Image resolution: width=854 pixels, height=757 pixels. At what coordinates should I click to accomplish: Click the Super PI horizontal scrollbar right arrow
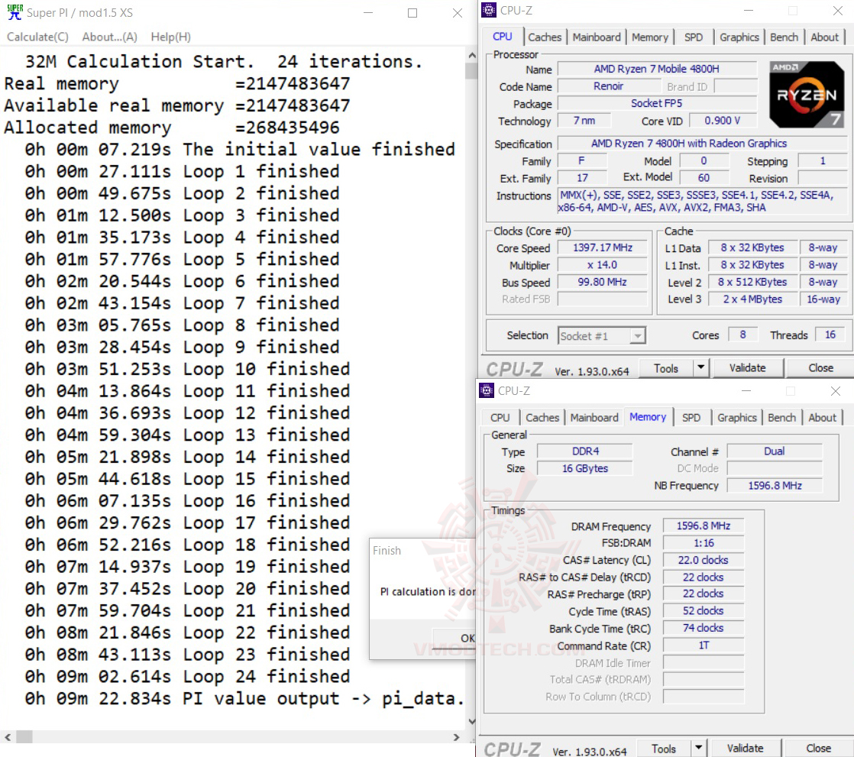pyautogui.click(x=457, y=737)
